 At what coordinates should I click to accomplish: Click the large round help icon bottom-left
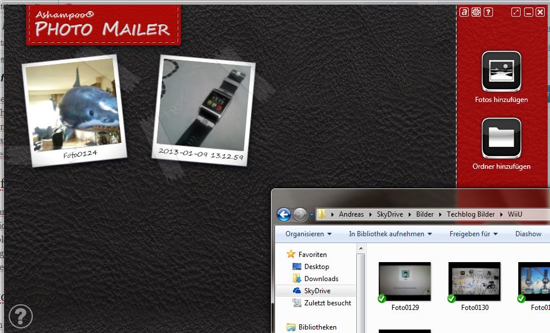click(x=21, y=316)
